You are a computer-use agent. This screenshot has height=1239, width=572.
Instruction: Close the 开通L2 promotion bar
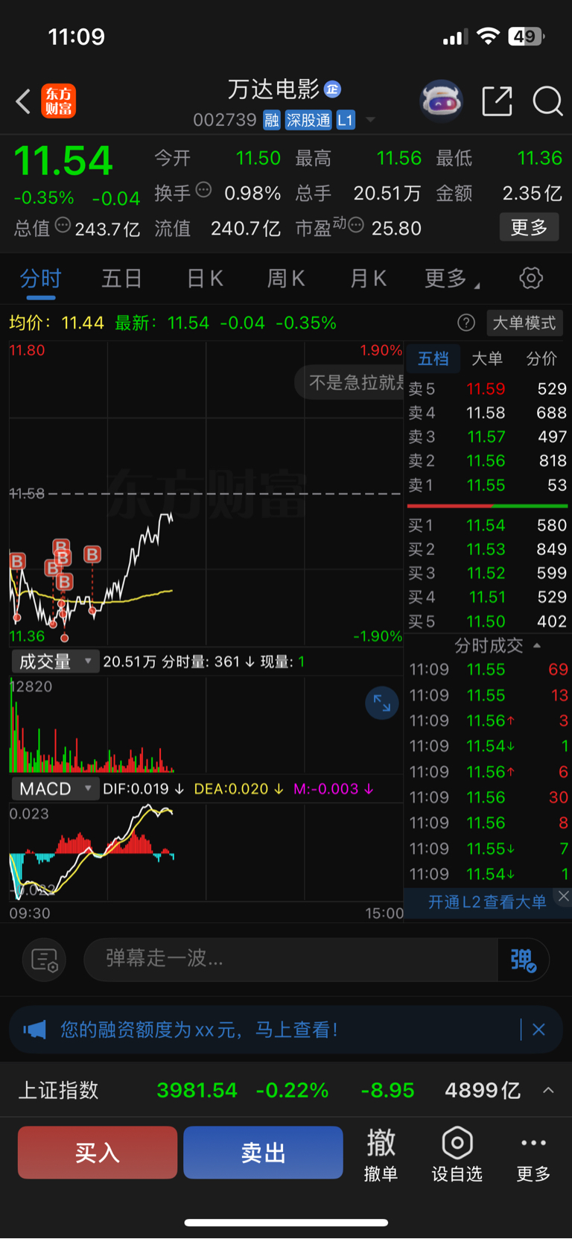pos(564,896)
